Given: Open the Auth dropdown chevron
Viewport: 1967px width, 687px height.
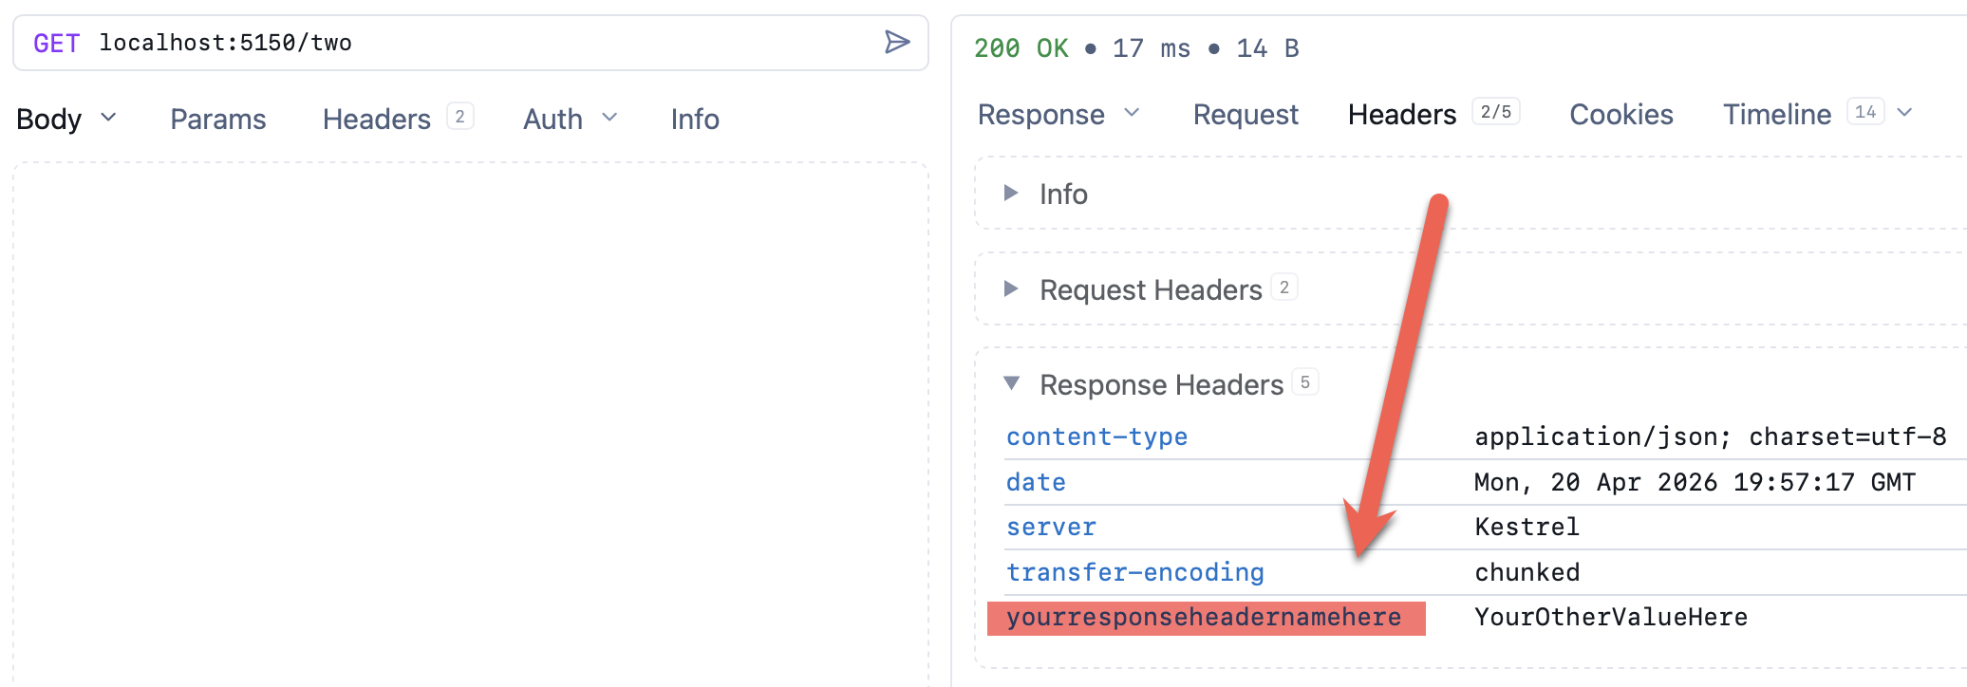Looking at the screenshot, I should pos(609,118).
